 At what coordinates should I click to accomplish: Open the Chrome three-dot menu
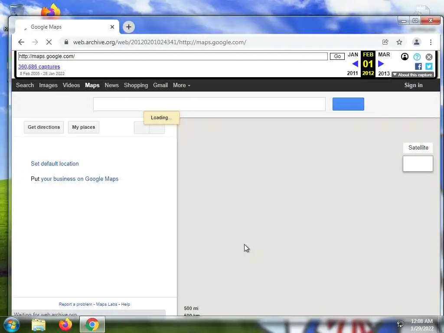click(431, 42)
